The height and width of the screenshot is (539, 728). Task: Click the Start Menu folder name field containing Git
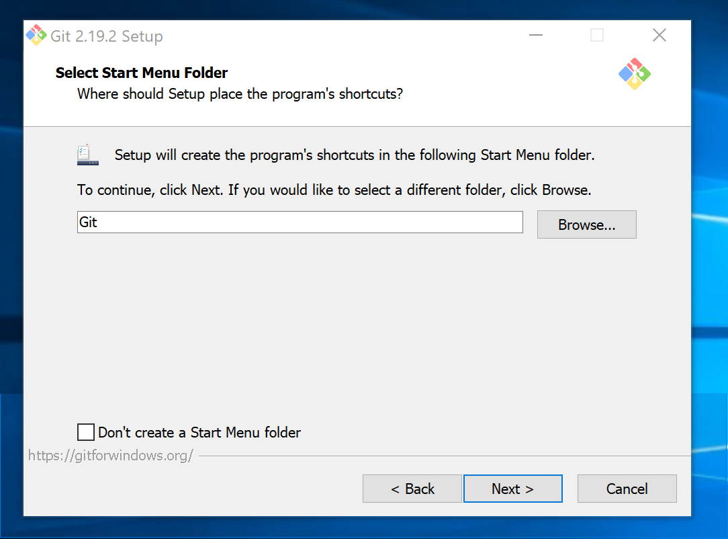coord(300,222)
